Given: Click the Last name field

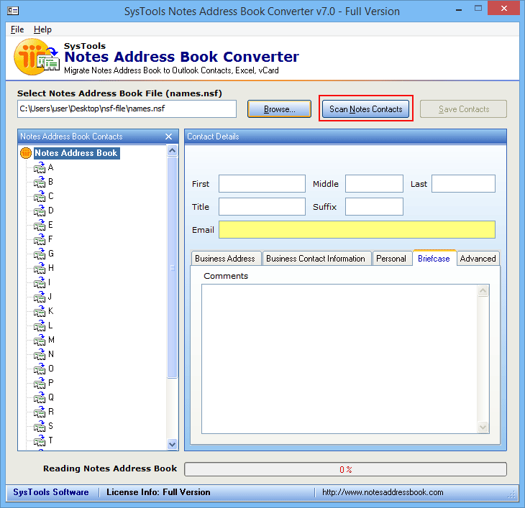Looking at the screenshot, I should point(463,184).
